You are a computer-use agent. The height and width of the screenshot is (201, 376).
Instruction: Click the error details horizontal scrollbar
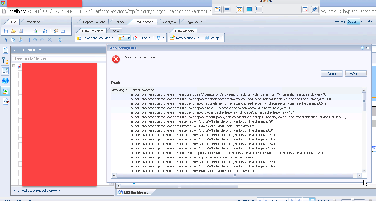235,175
